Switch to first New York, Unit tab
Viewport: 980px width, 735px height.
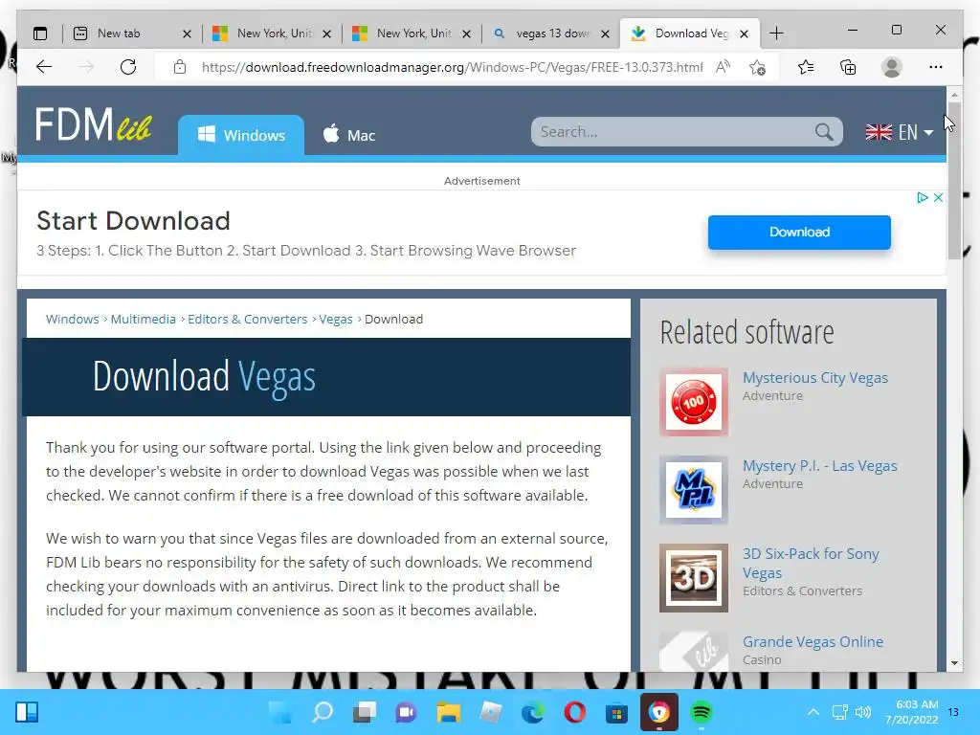[275, 33]
